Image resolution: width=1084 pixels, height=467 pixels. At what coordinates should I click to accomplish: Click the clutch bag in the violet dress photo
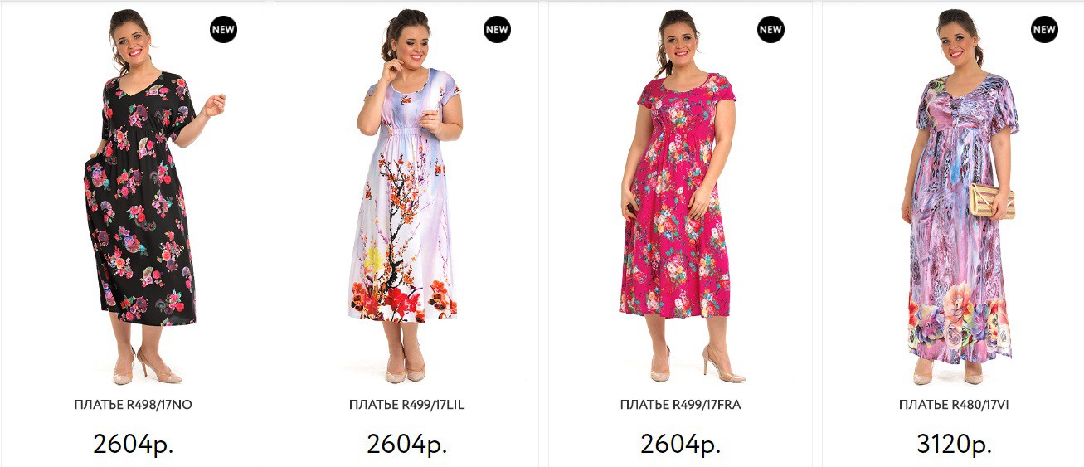point(992,202)
